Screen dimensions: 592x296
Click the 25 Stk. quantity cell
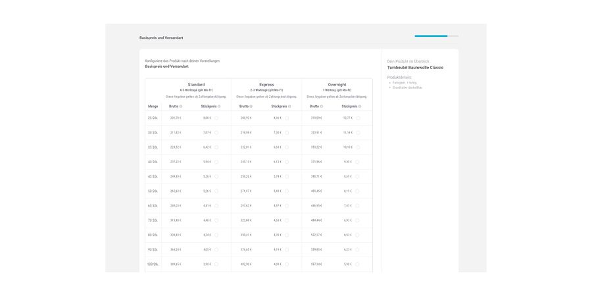click(x=153, y=118)
